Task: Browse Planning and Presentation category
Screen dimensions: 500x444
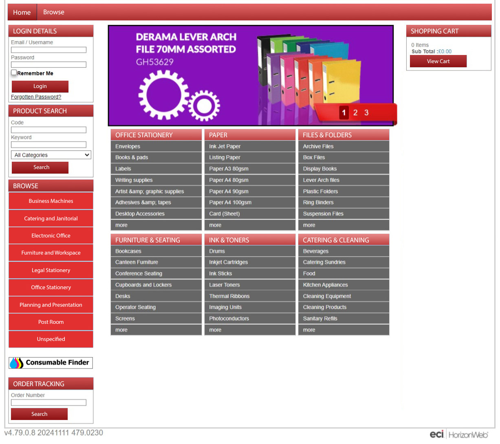Action: pyautogui.click(x=51, y=305)
